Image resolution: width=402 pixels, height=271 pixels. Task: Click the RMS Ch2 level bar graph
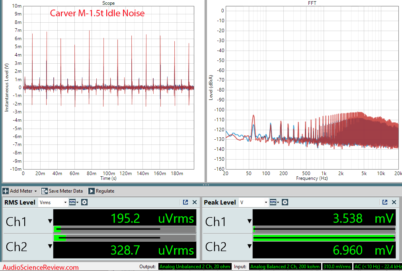tap(125, 238)
